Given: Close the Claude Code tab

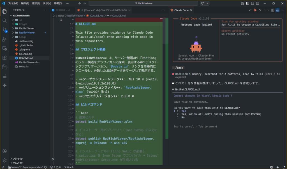Looking at the screenshot, I should tap(191, 10).
